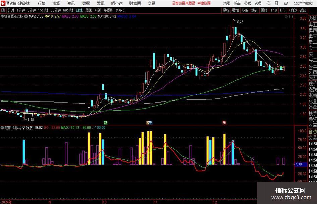This screenshot has width=317, height=204.
Task: Add stock via +自选 button
Action: [x=293, y=10]
